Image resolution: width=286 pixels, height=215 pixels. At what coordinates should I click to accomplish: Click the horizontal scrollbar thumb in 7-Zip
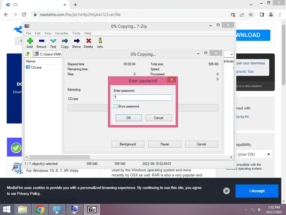[x=60, y=157]
